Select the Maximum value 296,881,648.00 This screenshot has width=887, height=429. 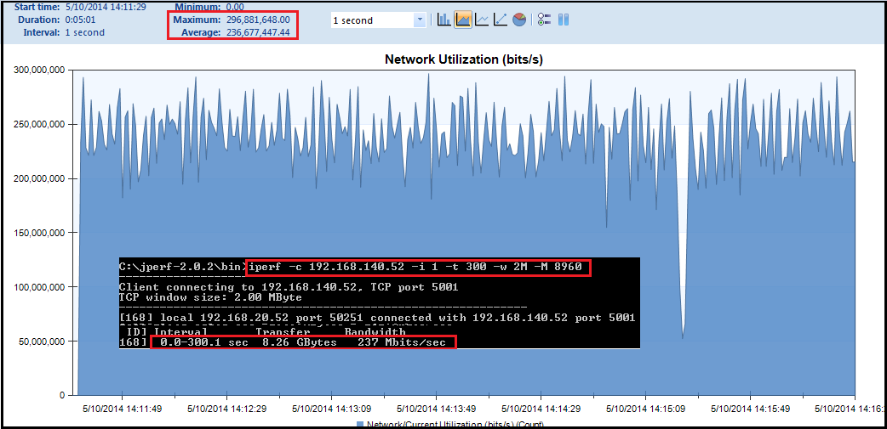(258, 19)
